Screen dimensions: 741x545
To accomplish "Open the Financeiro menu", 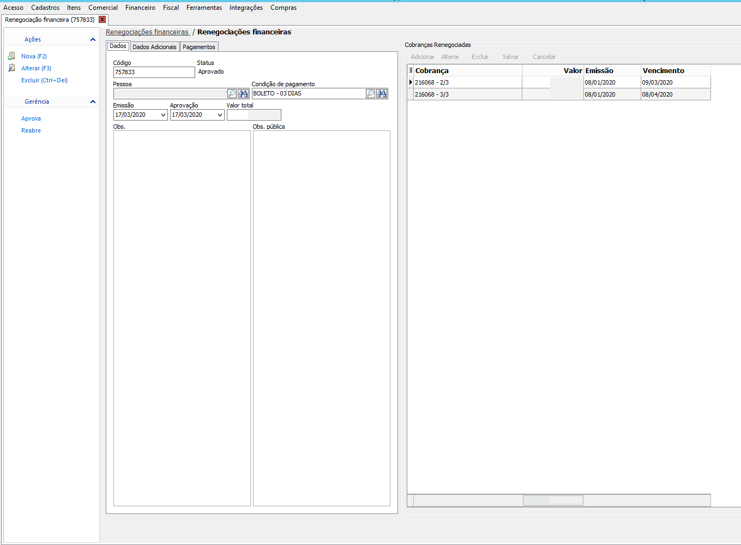I will point(140,8).
